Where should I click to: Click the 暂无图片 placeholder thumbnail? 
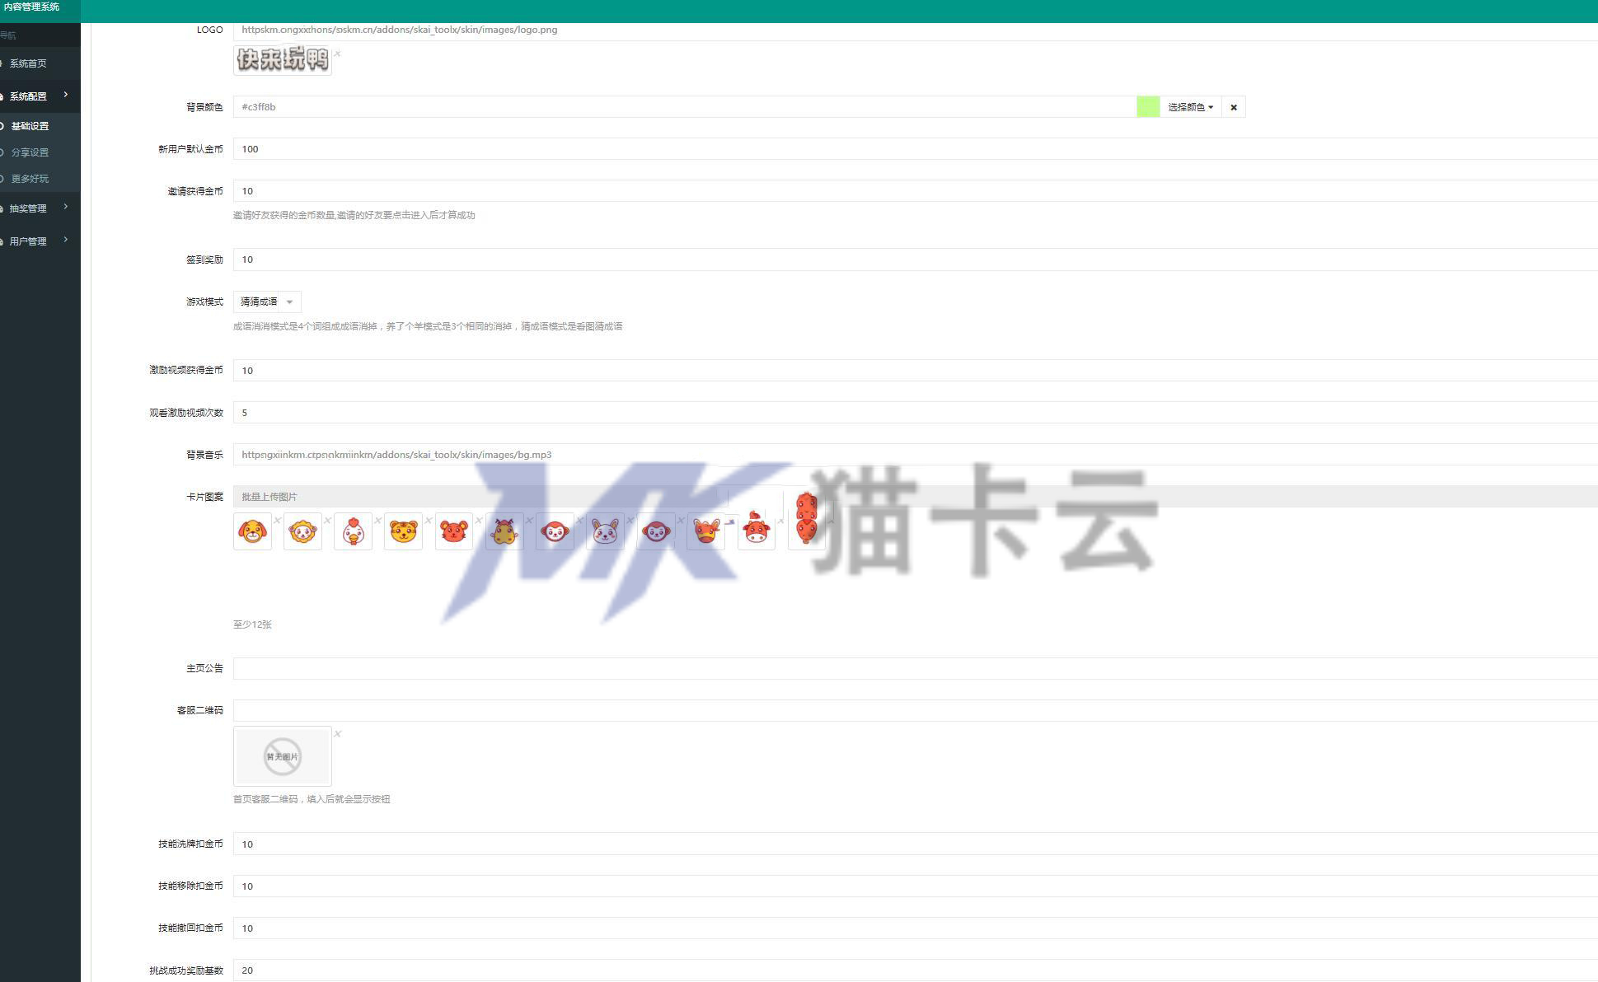tap(283, 756)
